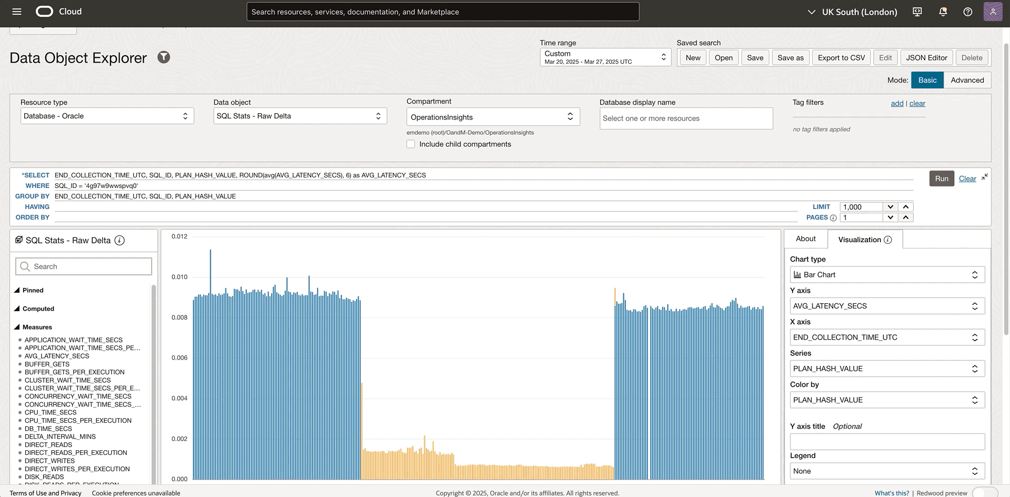The height and width of the screenshot is (497, 1010).
Task: Open the user profile avatar
Action: coord(993,12)
